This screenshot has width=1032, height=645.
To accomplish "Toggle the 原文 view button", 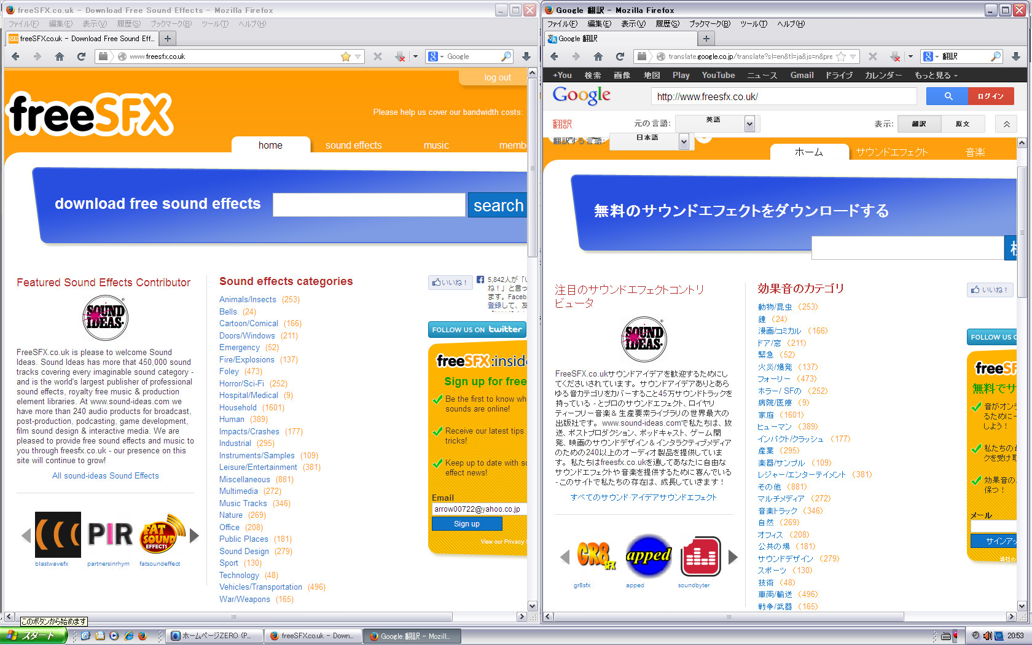I will pos(963,123).
